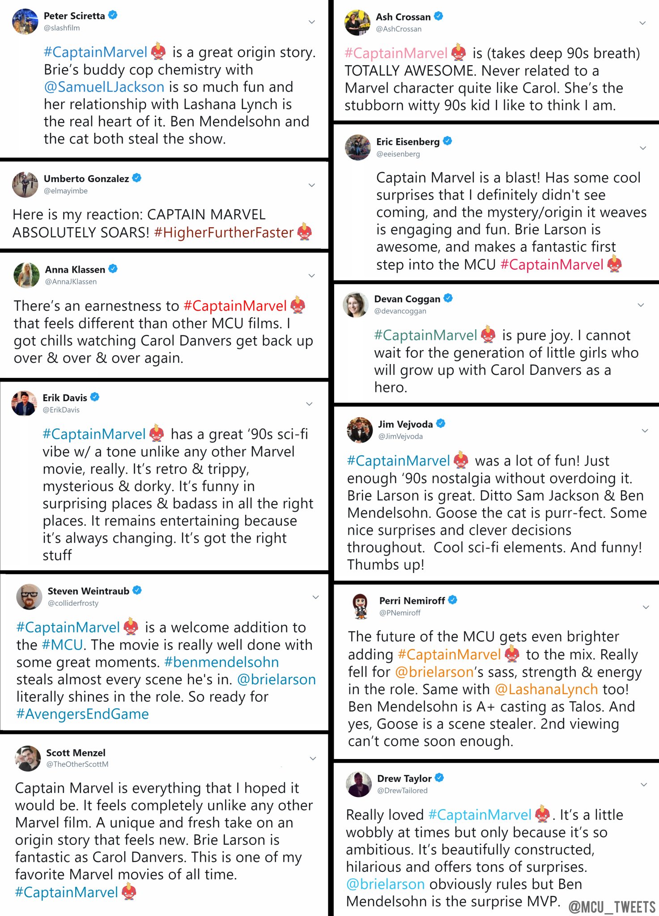Screen dimensions: 659x916
Task: Click the @slashfilm handle
Action: pyautogui.click(x=62, y=28)
